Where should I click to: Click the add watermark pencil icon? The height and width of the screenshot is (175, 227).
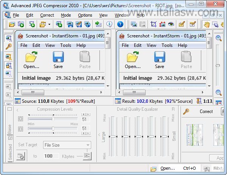click(182, 24)
